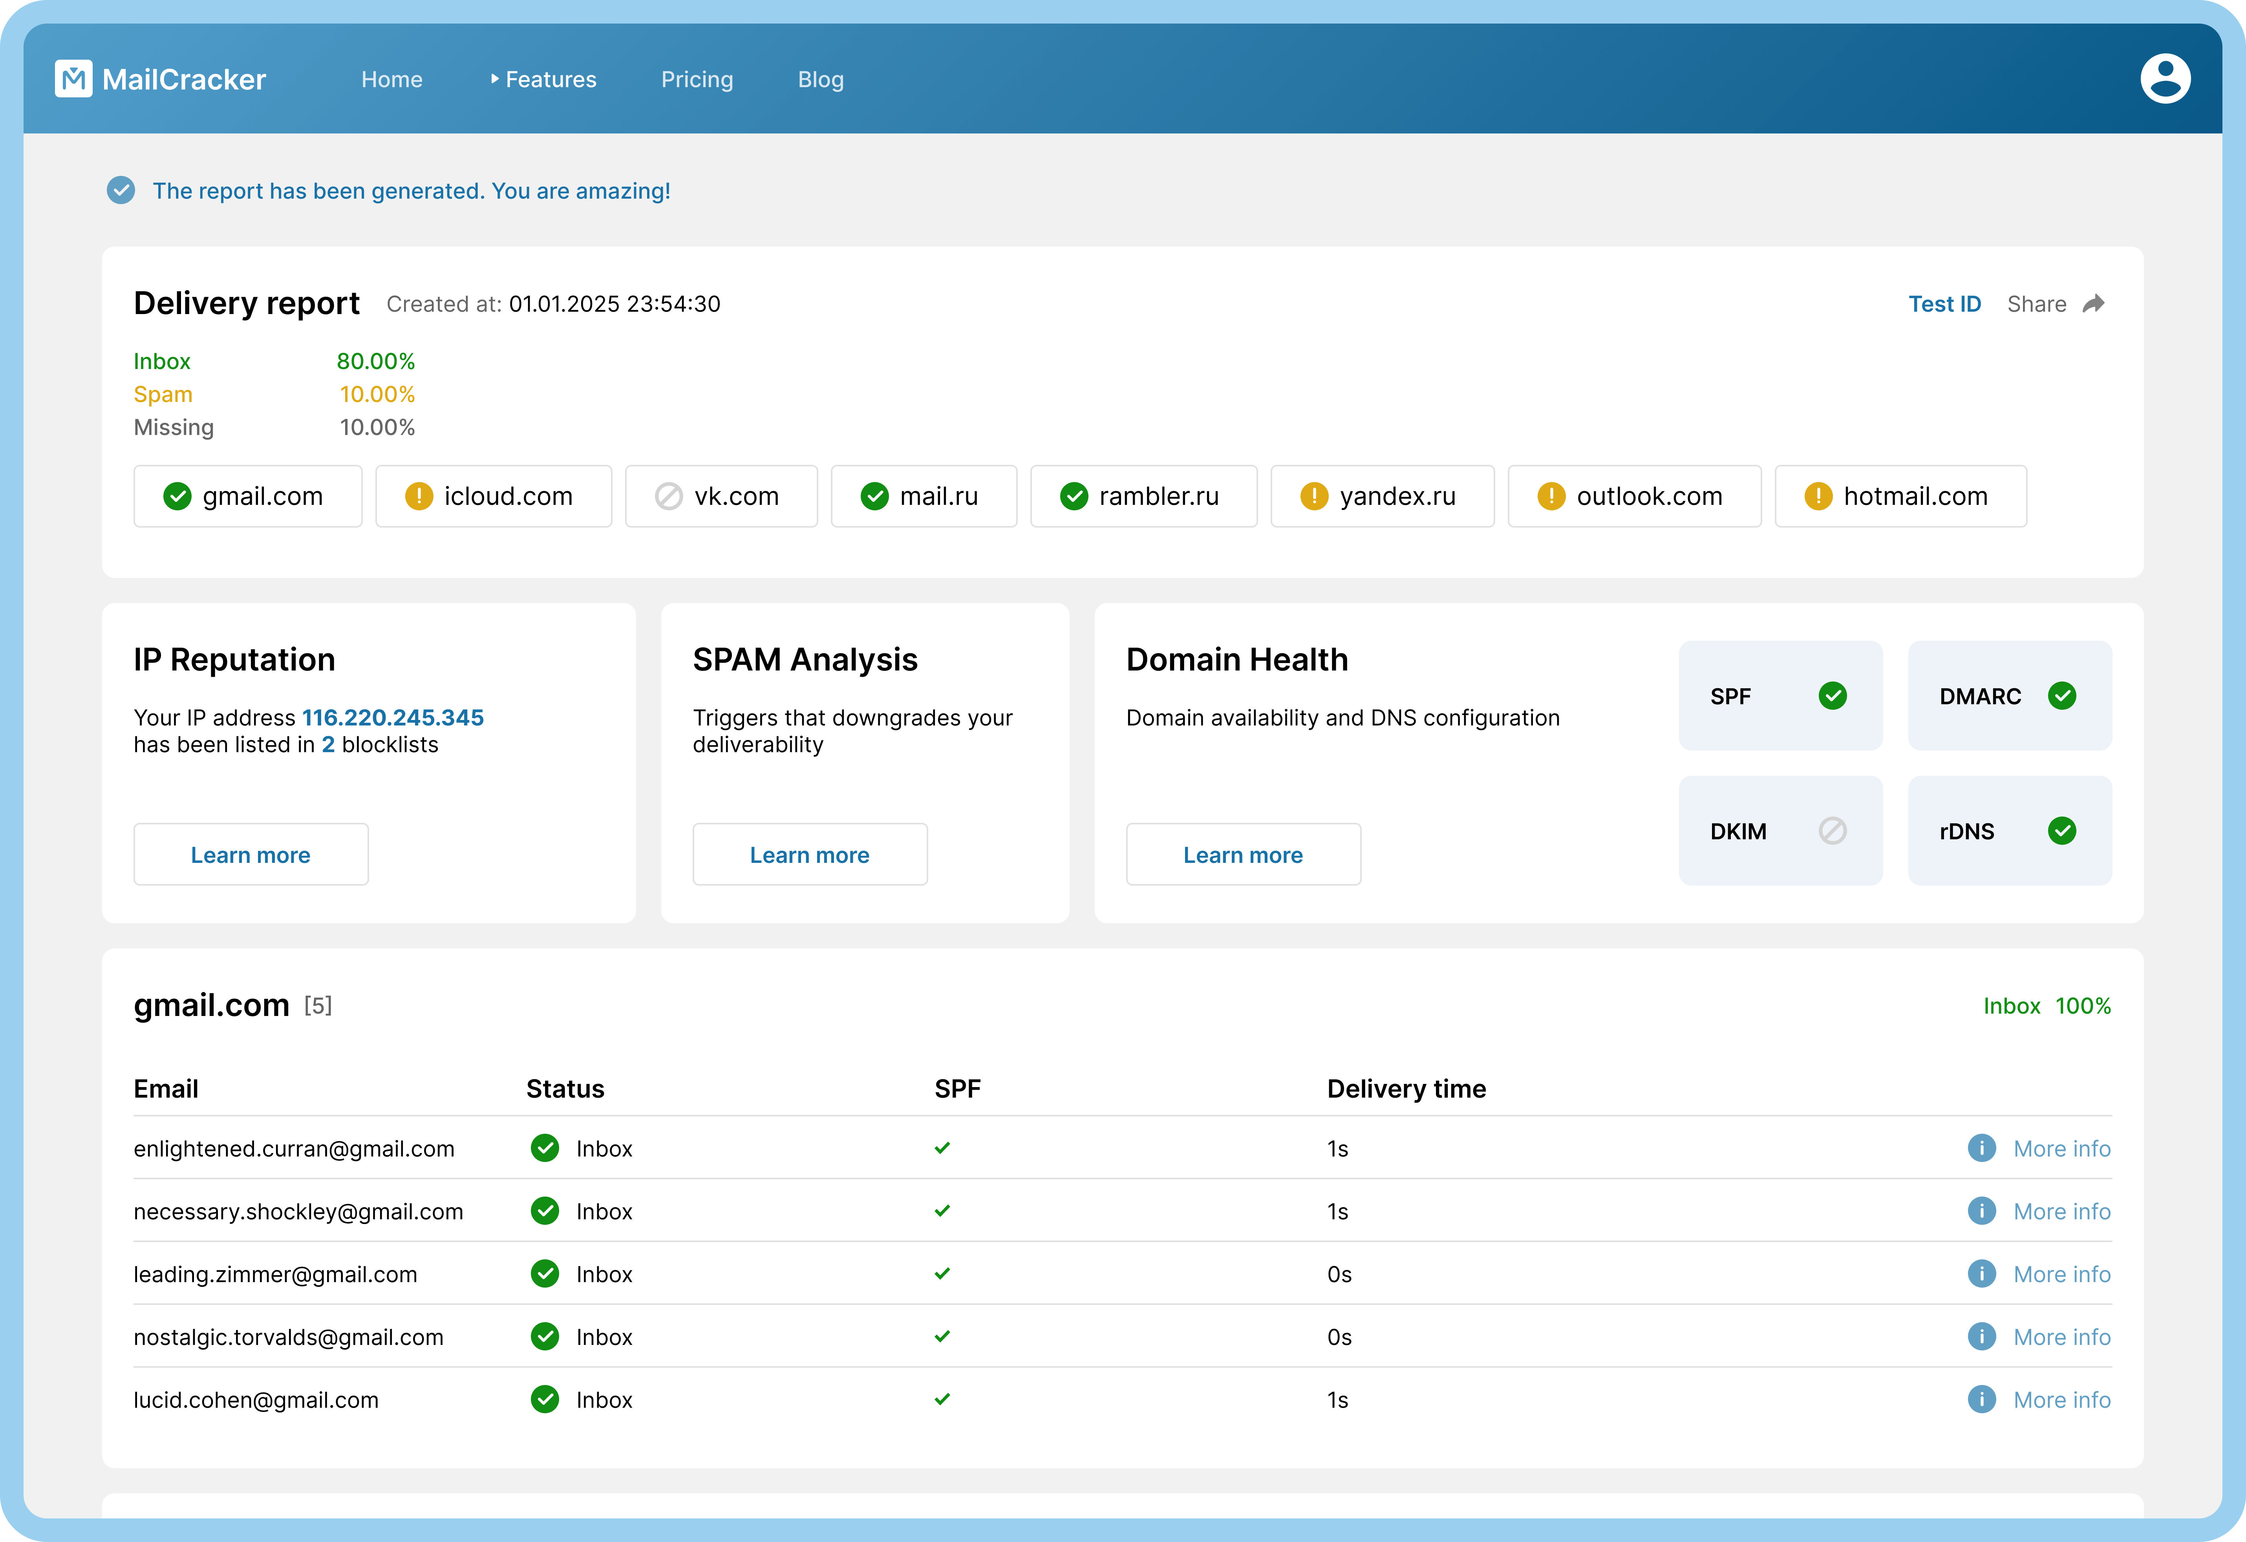Viewport: 2246px width, 1542px height.
Task: Click the warning icon on yandex.ru chip
Action: coord(1314,497)
